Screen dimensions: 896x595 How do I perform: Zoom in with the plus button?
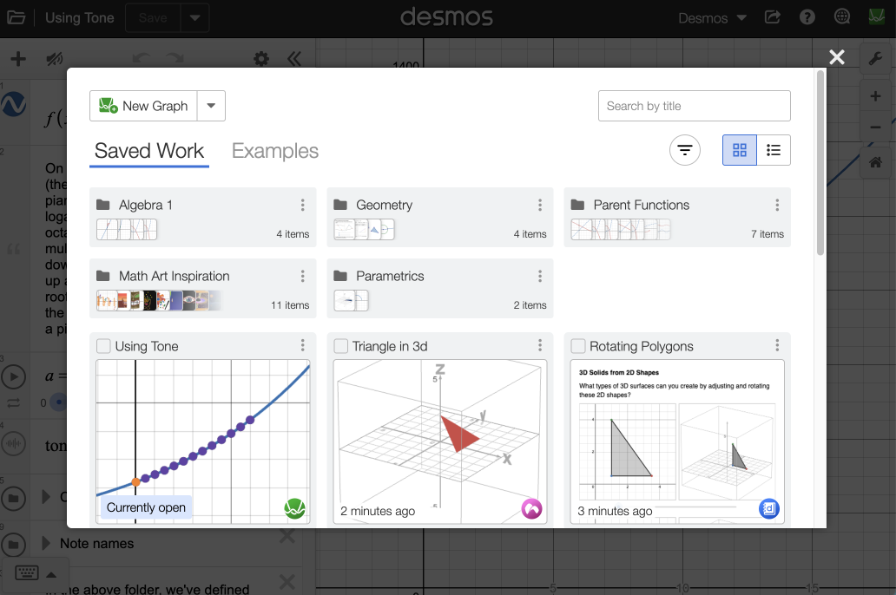[x=875, y=96]
